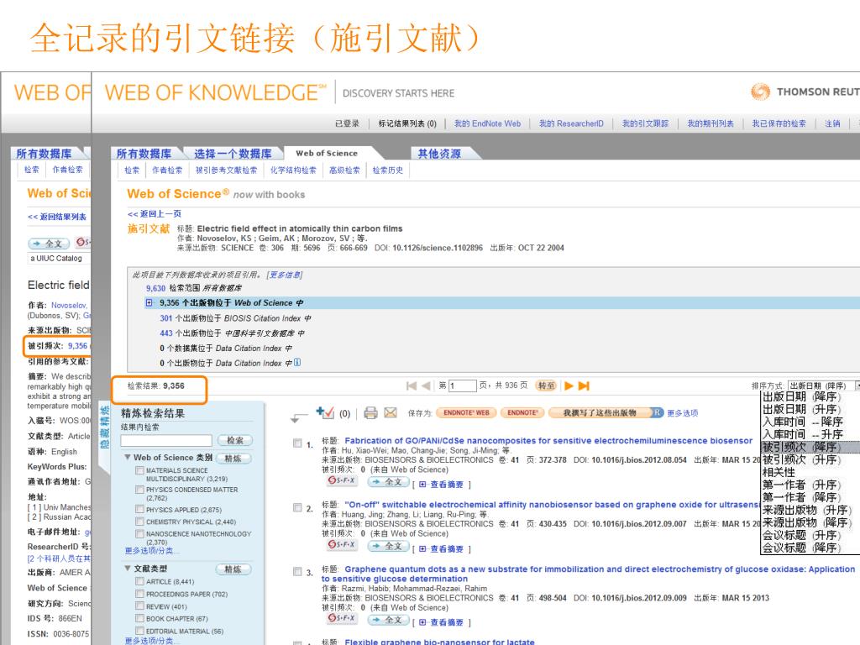Tick ARTICLE document type
This screenshot has width=860, height=645.
point(140,581)
